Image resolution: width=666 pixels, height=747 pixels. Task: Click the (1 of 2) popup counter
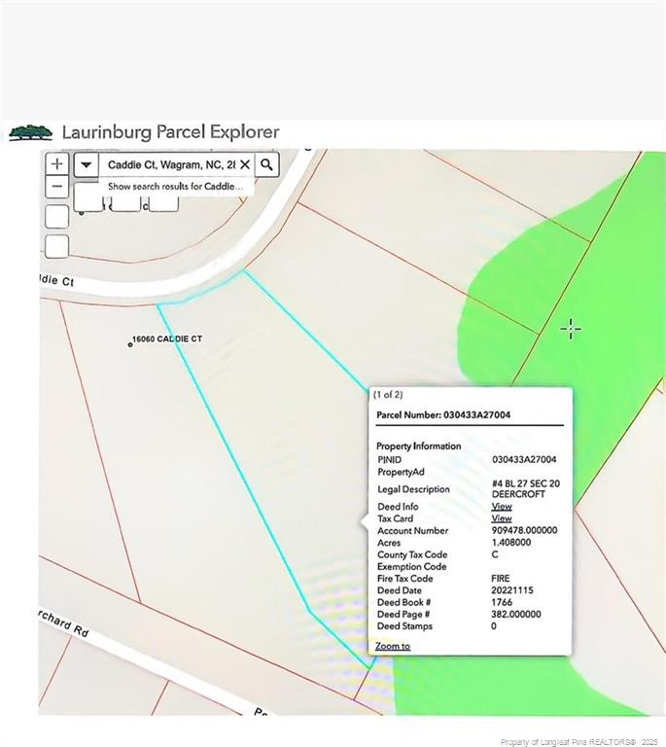(x=388, y=395)
